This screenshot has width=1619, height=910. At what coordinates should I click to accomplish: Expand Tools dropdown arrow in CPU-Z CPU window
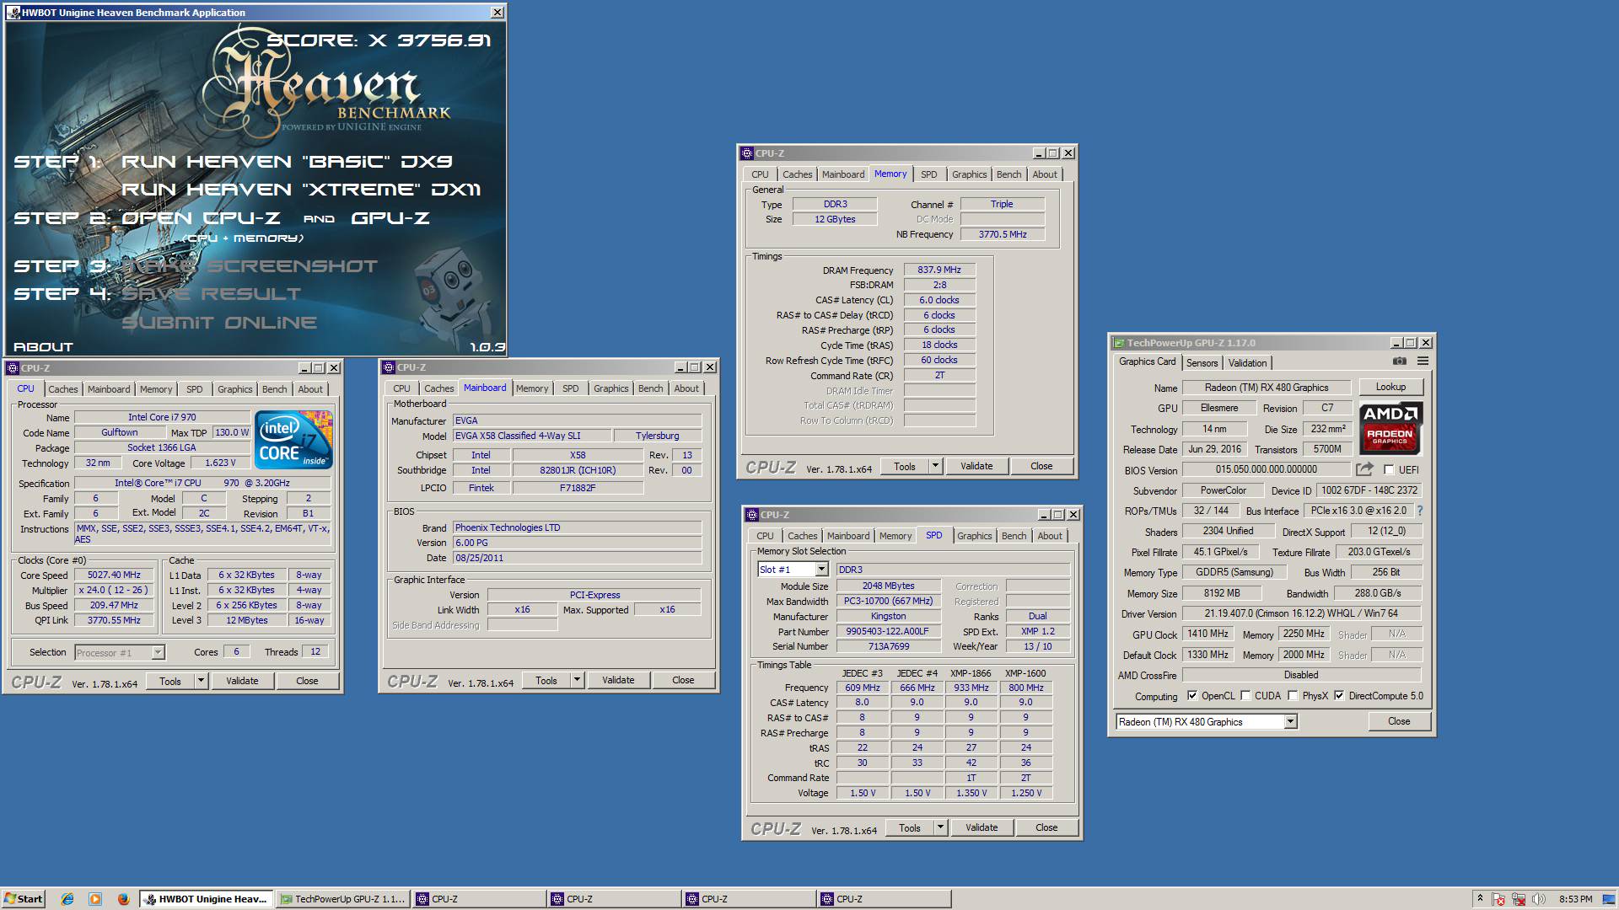click(201, 681)
